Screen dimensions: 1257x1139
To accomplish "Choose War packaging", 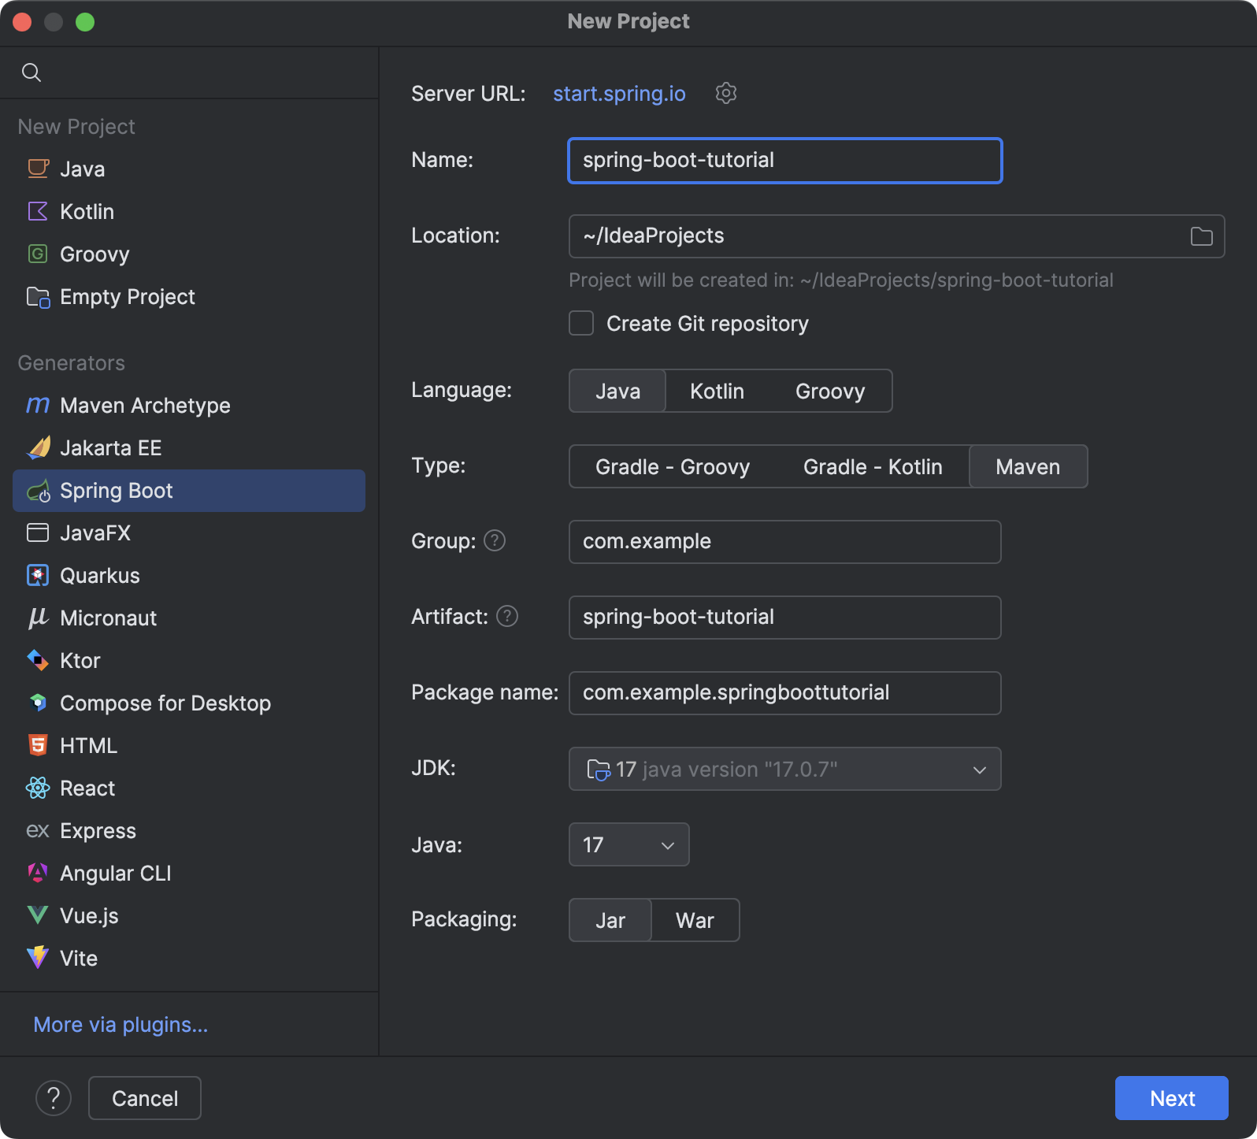I will 695,921.
